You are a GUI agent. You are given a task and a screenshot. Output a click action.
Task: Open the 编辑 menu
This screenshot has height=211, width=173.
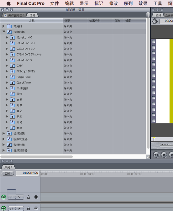click(x=69, y=3)
